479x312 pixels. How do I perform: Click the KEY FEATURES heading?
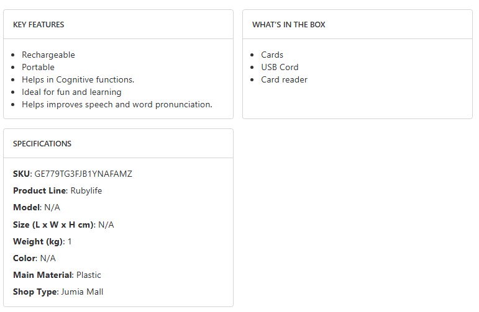[39, 25]
